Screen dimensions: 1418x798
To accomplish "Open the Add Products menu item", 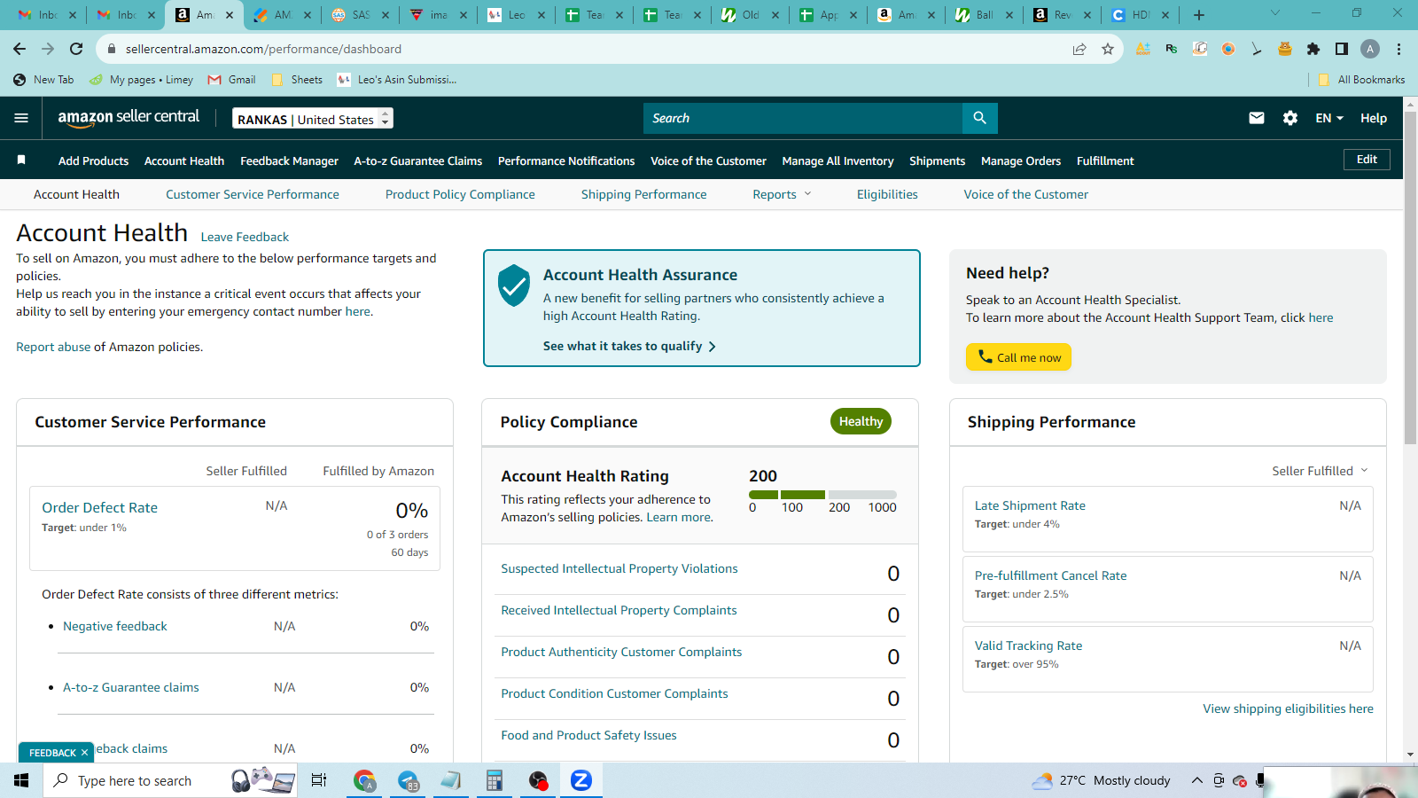I will tap(93, 160).
